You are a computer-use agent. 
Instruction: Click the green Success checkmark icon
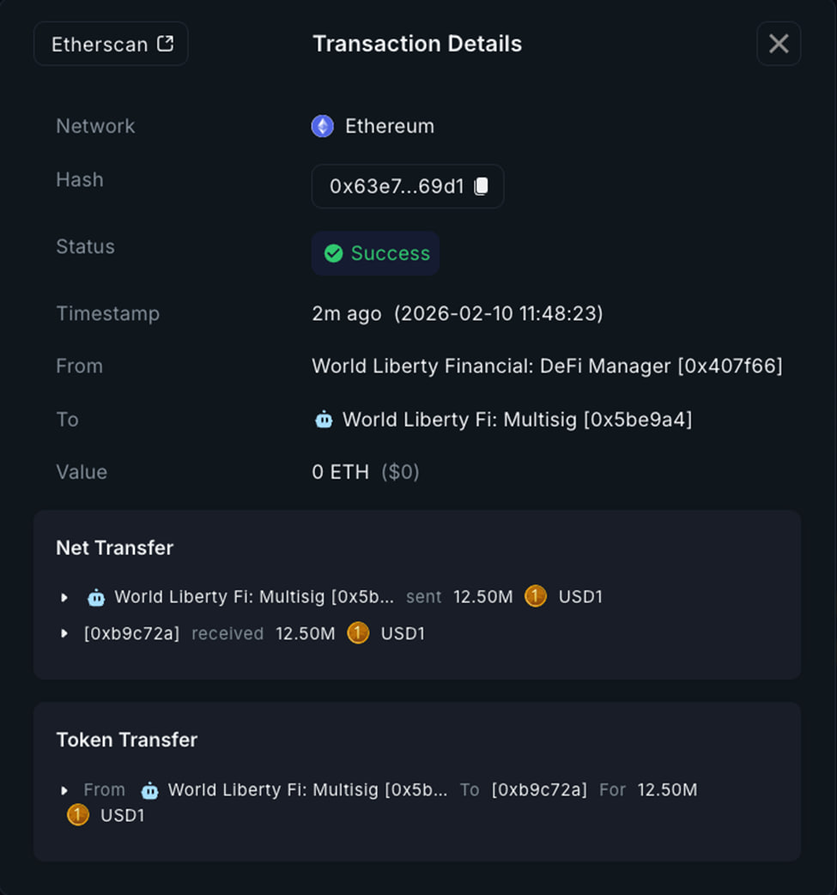pyautogui.click(x=333, y=253)
